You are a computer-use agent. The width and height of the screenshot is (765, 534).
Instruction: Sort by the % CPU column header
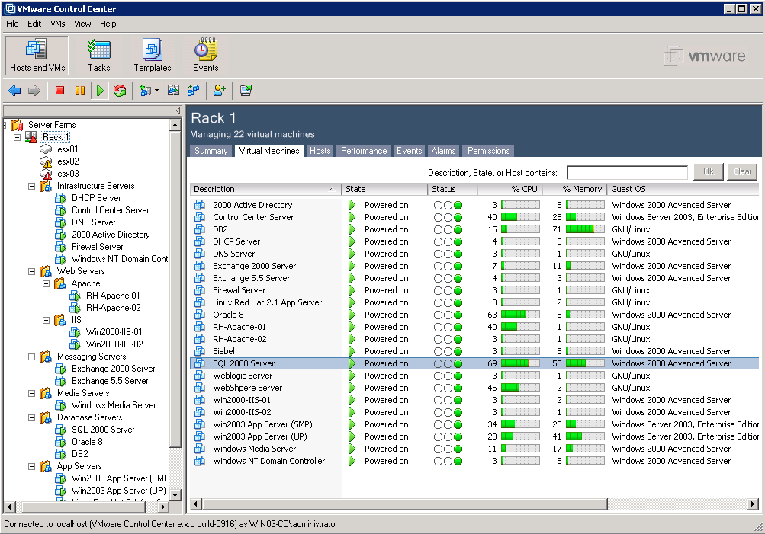[509, 189]
